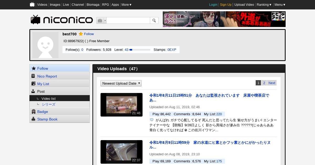Screen dimensions: 315x165
Task: Open Images in top navigation
Action: click(55, 5)
